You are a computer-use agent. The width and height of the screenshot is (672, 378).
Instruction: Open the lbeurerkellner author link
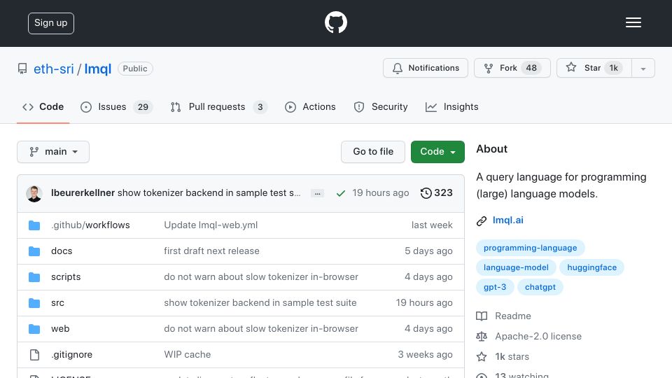point(83,193)
